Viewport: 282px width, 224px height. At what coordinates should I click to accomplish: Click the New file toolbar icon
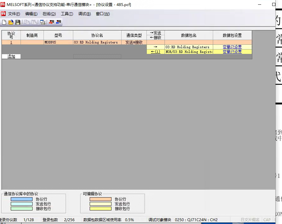4,22
